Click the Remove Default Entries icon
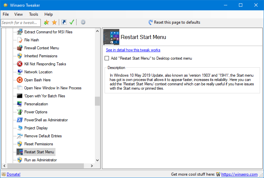Viewport: 264px width, 178px height. click(20, 136)
